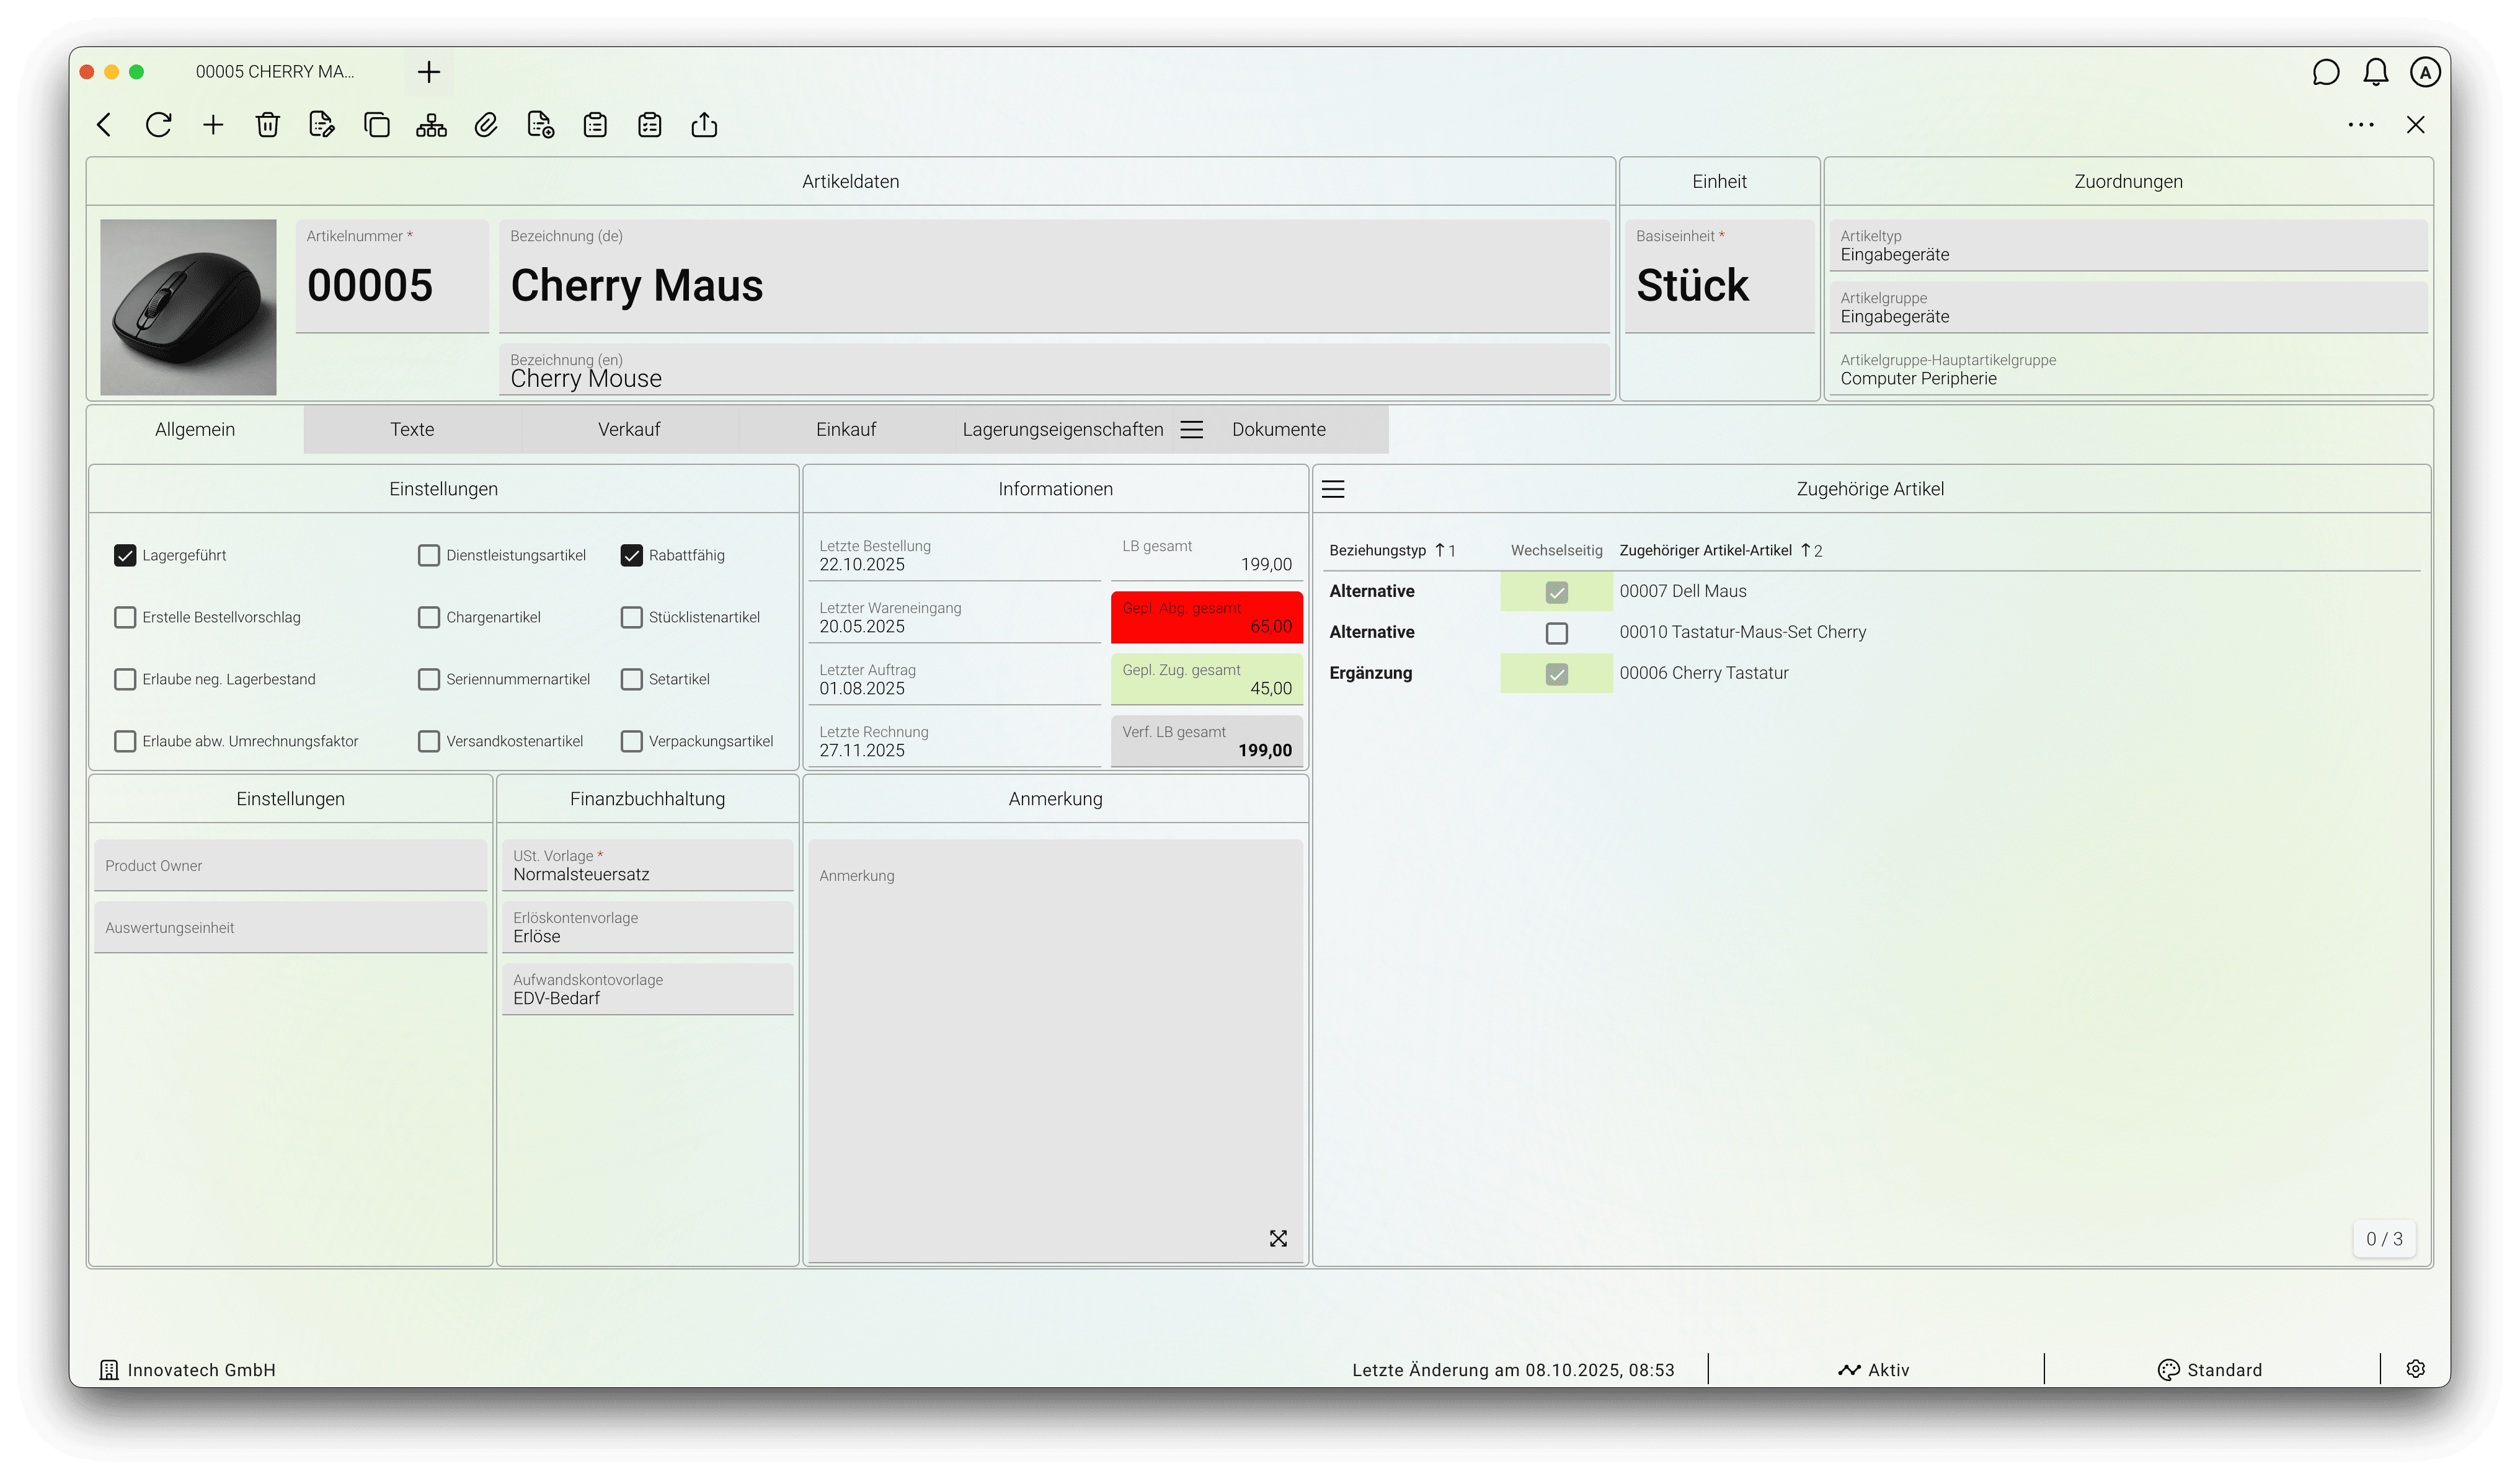The height and width of the screenshot is (1479, 2520).
Task: Click the refresh reload icon
Action: [x=158, y=125]
